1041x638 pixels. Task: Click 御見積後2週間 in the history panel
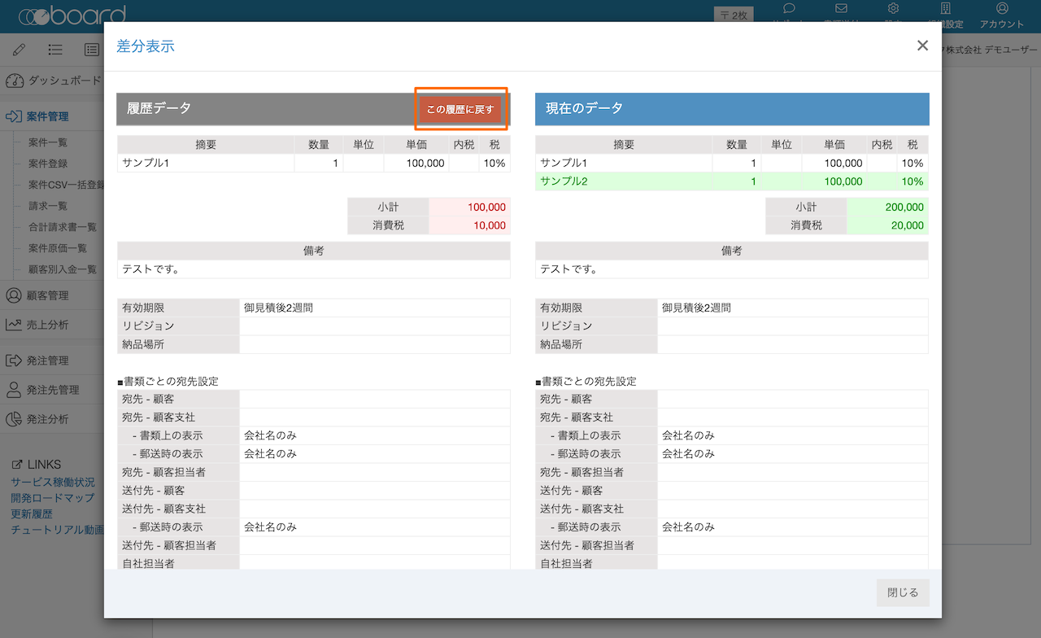278,308
